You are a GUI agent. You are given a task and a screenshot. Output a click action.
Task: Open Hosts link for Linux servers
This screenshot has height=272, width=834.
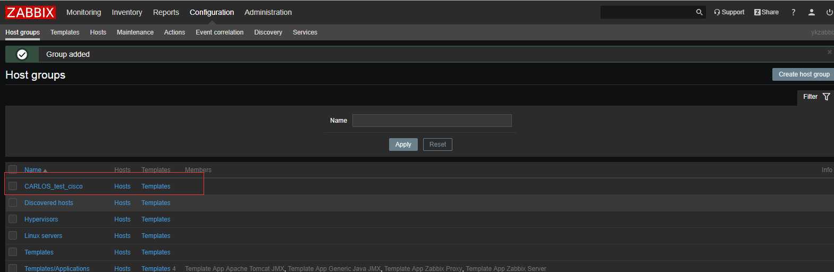click(122, 236)
